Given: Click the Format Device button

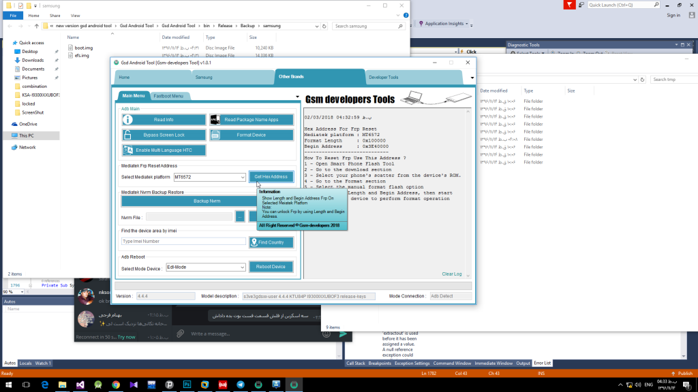Looking at the screenshot, I should [251, 135].
